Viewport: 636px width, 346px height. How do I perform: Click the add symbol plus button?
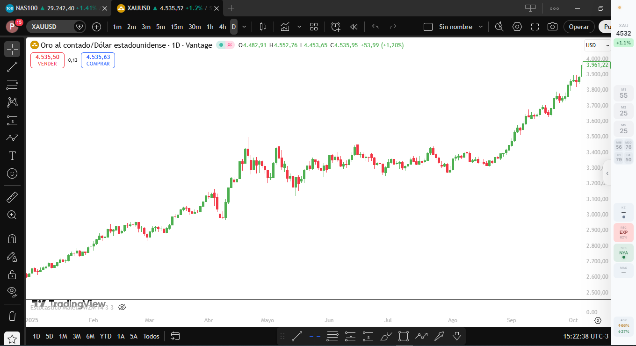point(96,27)
